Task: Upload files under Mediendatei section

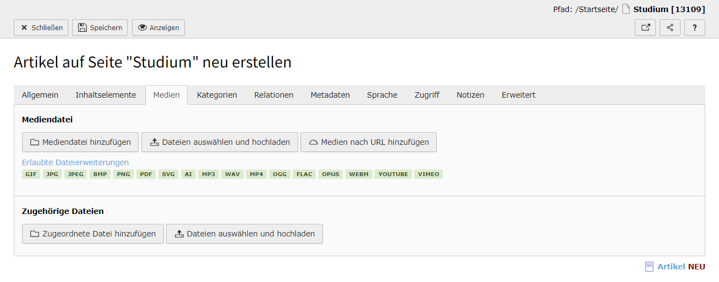Action: [x=219, y=142]
